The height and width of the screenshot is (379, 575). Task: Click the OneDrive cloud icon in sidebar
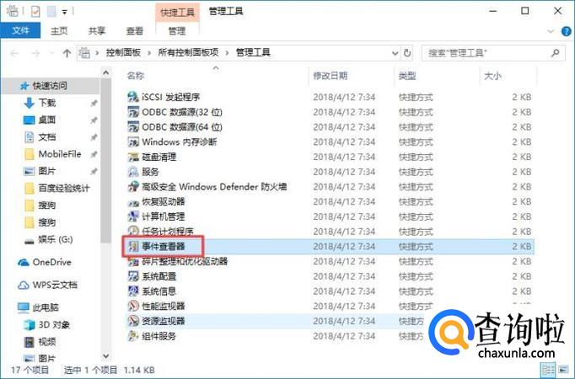(x=24, y=262)
